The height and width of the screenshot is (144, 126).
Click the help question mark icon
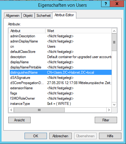click(105, 4)
